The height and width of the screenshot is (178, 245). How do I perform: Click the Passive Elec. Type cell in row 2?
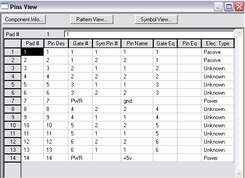[x=218, y=60]
